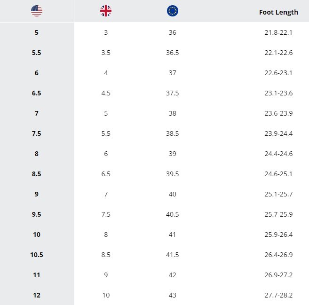
Task: Select EU size 41 cell
Action: click(173, 235)
